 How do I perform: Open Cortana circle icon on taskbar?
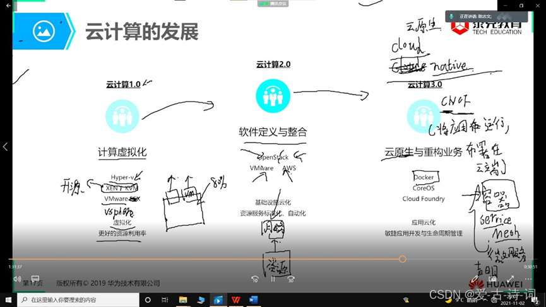click(148, 299)
